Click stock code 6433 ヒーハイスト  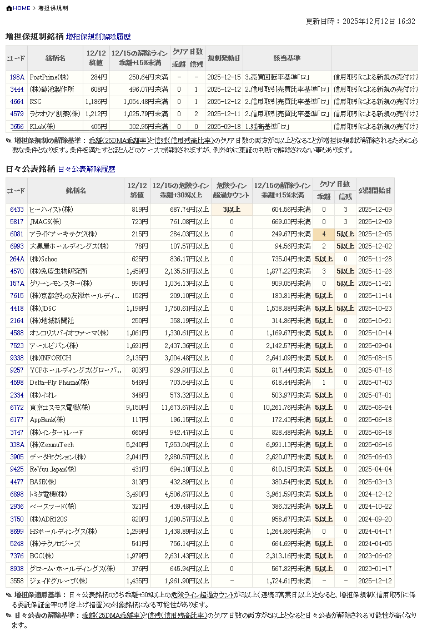pos(17,210)
